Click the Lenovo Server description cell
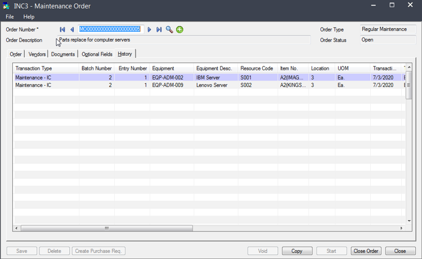The image size is (422, 259). click(x=216, y=85)
